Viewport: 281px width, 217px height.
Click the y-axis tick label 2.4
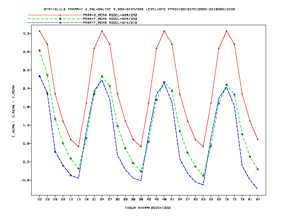(x=26, y=88)
